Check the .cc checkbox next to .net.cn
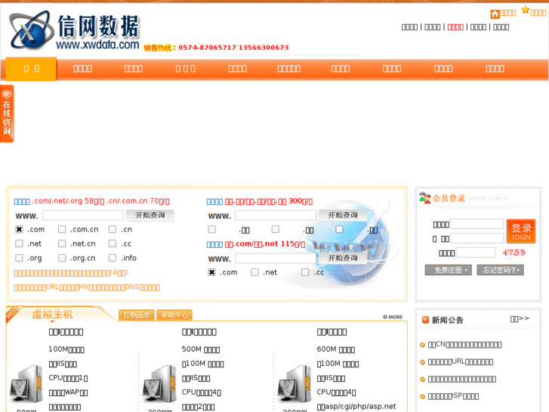The image size is (549, 412). 113,243
